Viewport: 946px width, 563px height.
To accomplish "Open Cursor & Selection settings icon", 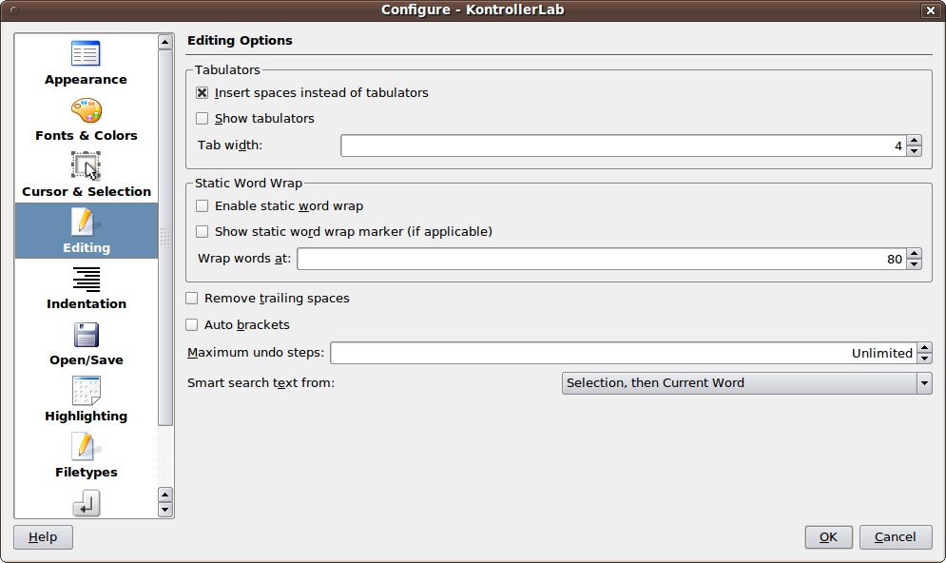I will click(x=86, y=166).
